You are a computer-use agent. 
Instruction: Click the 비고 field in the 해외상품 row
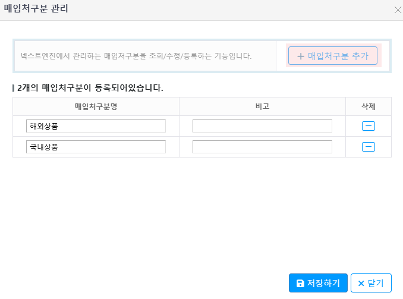[262, 126]
